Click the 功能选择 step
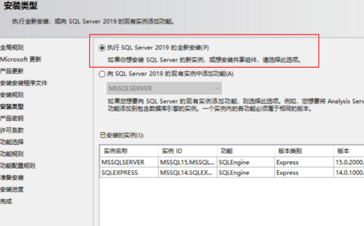 click(12, 142)
